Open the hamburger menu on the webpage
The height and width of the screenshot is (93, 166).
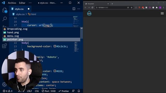point(162,13)
